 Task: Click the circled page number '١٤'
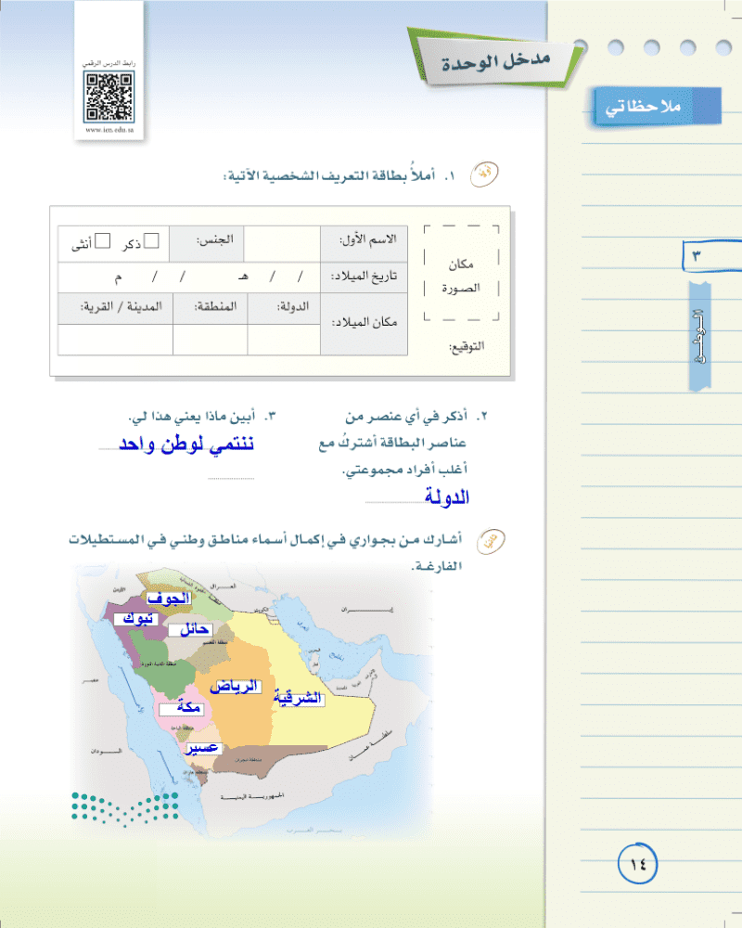637,863
